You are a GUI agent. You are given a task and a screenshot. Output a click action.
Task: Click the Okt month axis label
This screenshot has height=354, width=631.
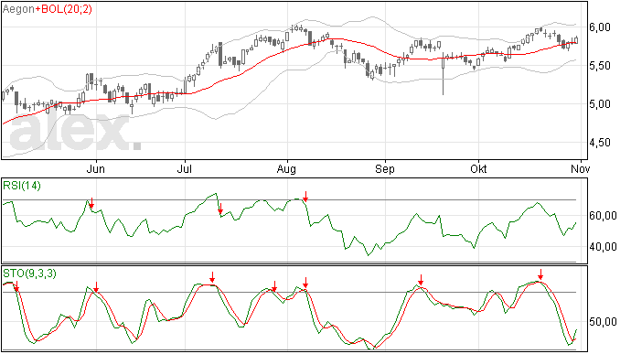pyautogui.click(x=478, y=169)
